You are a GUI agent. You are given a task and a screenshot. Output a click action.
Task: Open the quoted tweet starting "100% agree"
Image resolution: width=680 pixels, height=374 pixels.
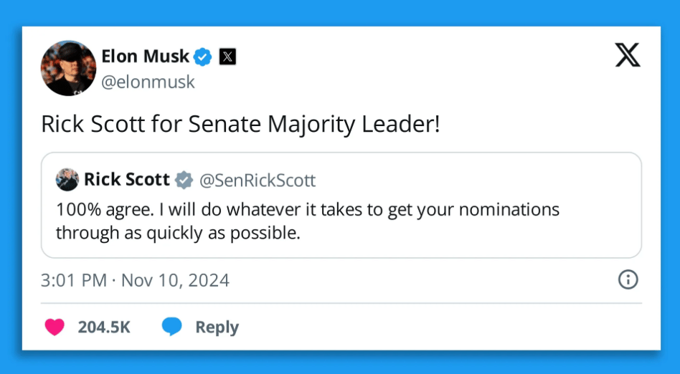tap(307, 221)
